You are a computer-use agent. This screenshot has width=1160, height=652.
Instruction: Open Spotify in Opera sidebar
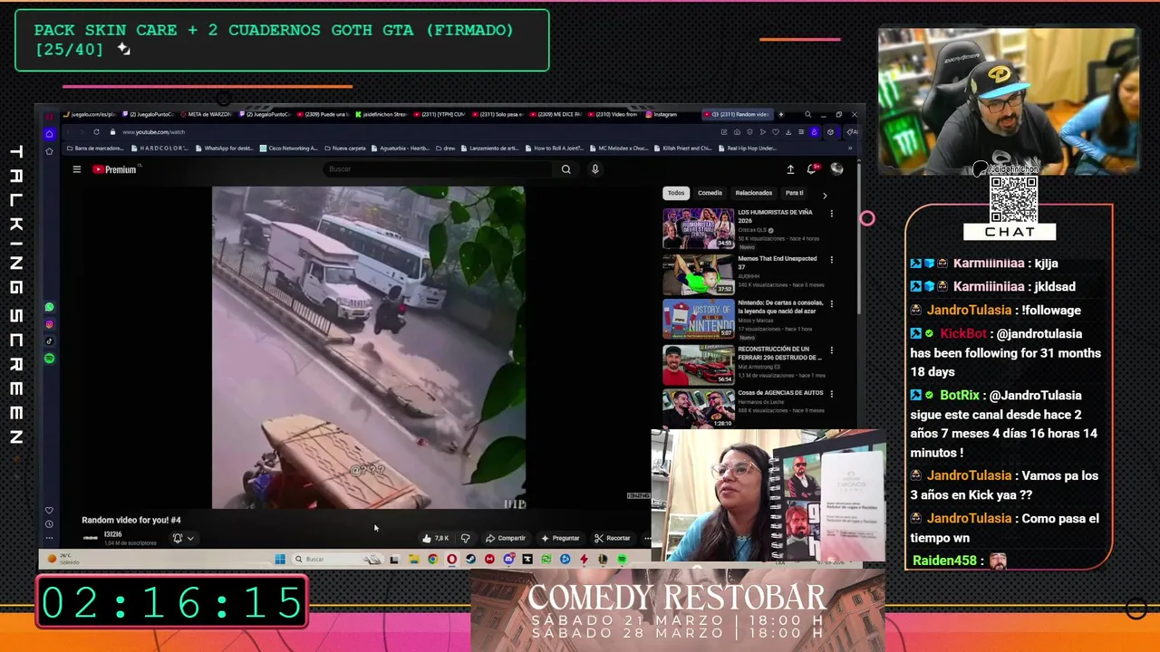49,359
